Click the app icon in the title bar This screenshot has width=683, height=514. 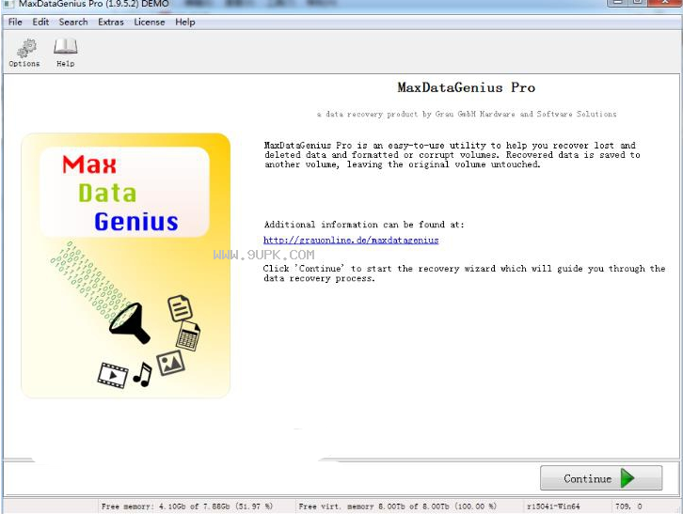tap(9, 4)
